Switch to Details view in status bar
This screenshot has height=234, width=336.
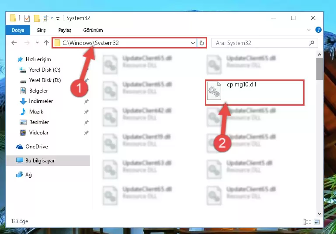click(307, 222)
